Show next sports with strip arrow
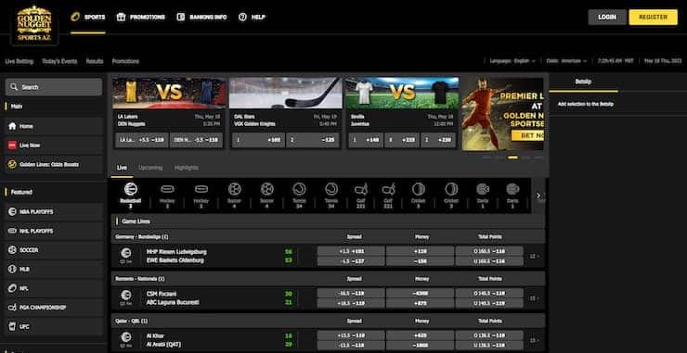This screenshot has width=687, height=353. (538, 195)
